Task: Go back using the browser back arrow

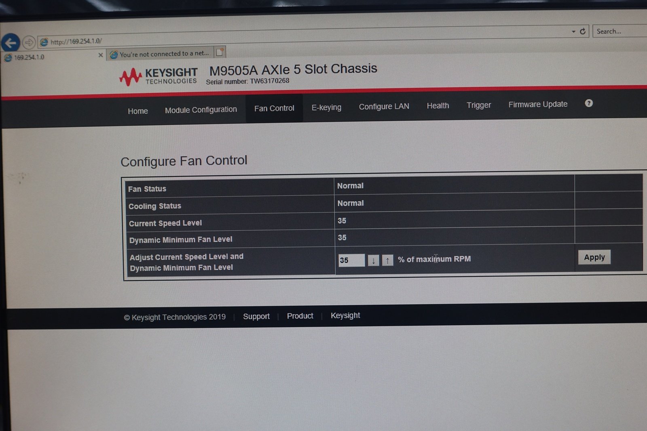Action: pyautogui.click(x=11, y=42)
